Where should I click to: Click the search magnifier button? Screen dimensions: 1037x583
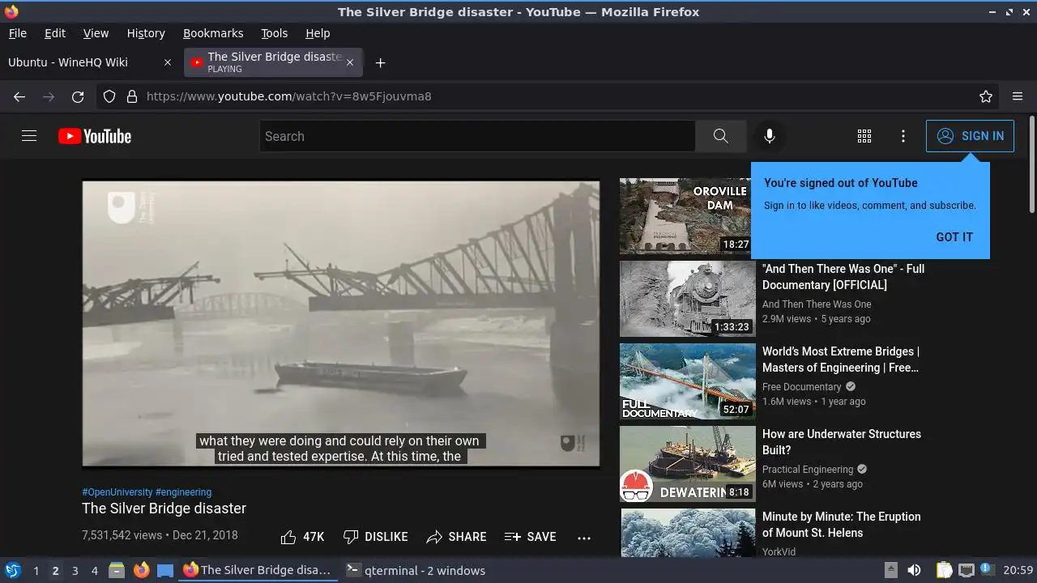[720, 136]
